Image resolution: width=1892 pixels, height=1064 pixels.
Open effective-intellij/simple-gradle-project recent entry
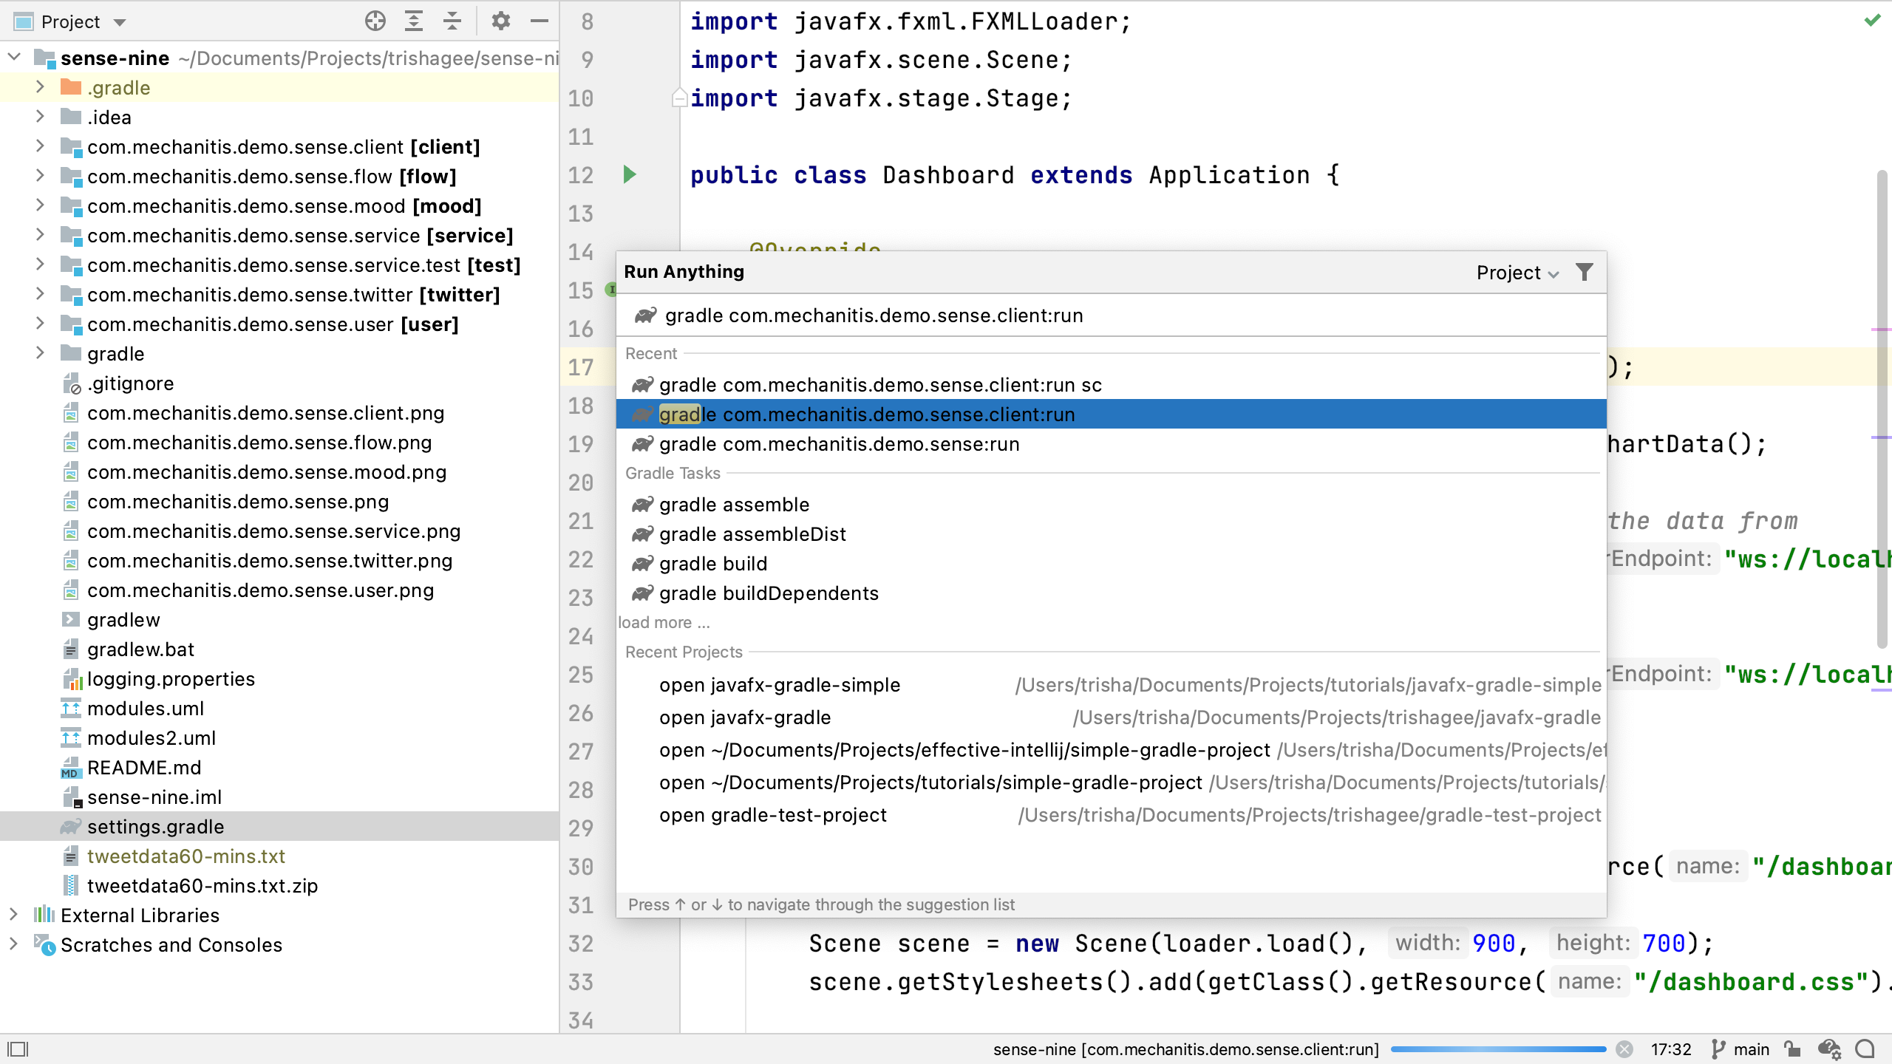pos(1111,750)
